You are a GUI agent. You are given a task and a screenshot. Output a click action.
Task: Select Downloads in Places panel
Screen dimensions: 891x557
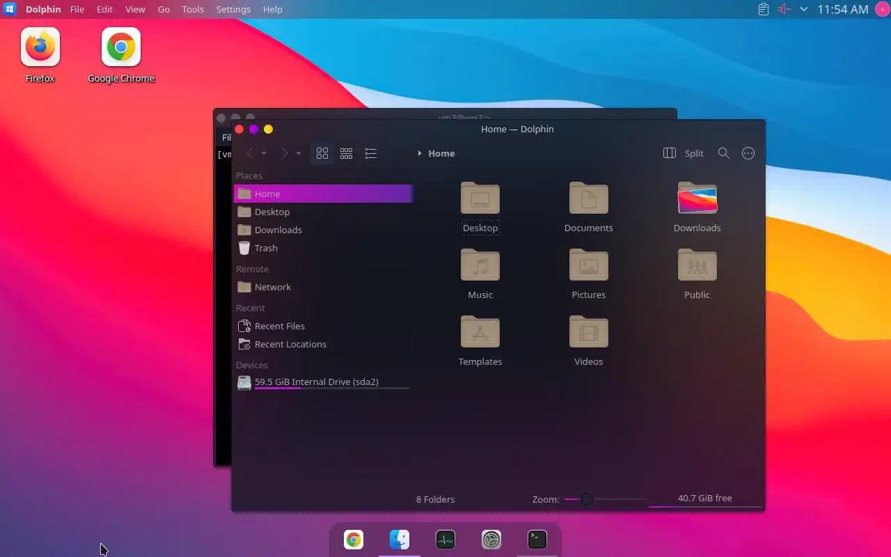click(x=324, y=230)
